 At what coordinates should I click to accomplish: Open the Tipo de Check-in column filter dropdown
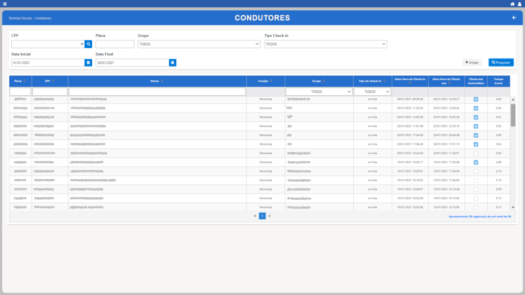tap(372, 92)
